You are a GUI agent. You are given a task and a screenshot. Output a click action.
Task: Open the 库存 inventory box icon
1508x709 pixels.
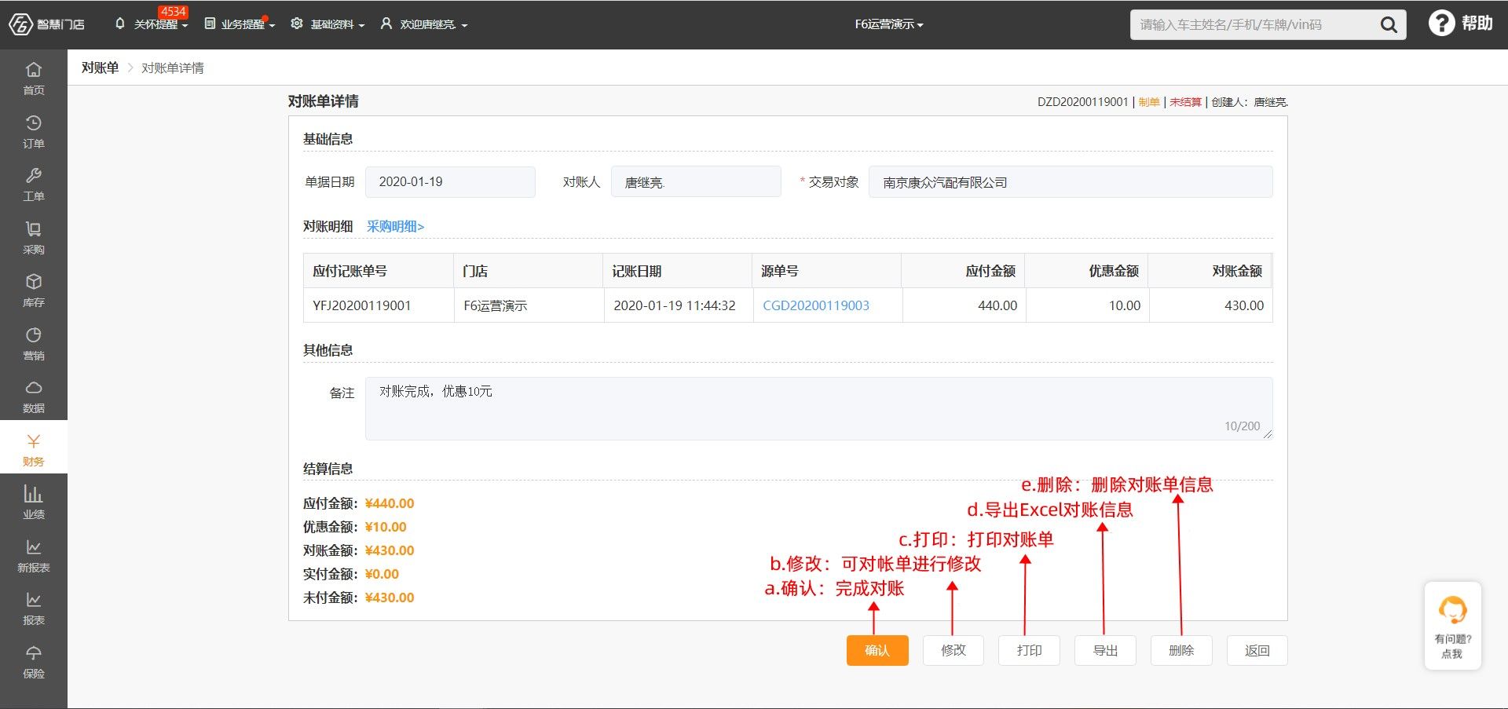pos(34,281)
